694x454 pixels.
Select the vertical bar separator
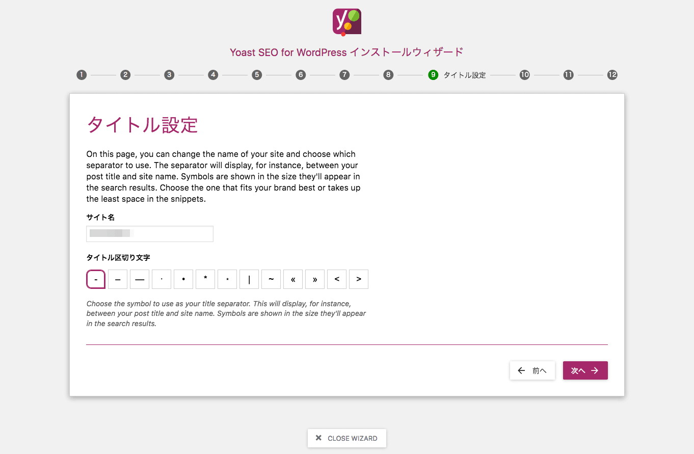(x=249, y=279)
